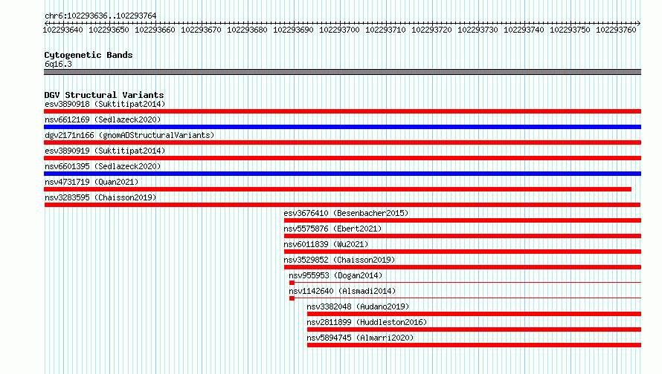Image resolution: width=662 pixels, height=374 pixels.
Task: Click the chr6:102293636..102293764 region label
Action: (100, 16)
